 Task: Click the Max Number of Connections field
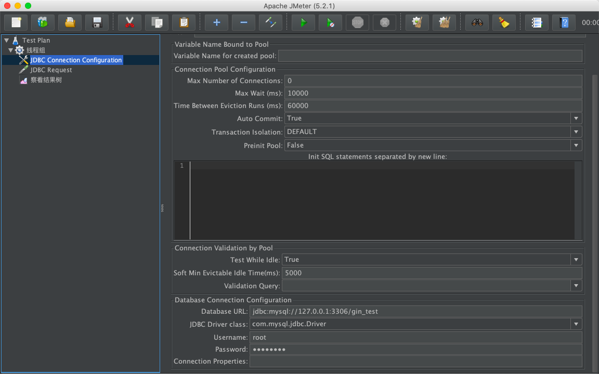tap(433, 81)
